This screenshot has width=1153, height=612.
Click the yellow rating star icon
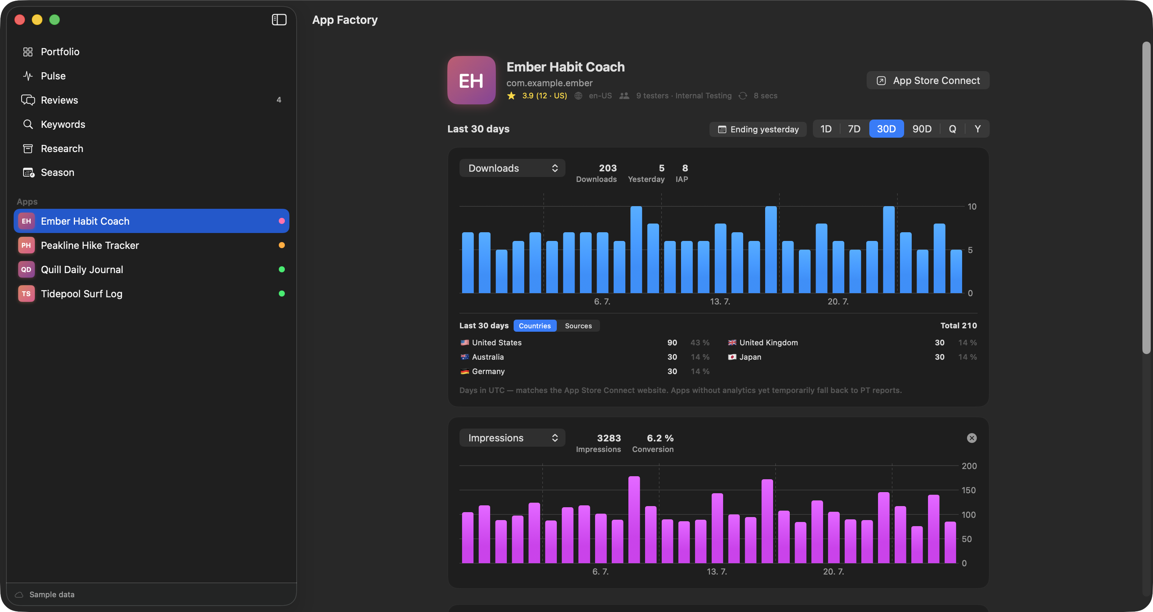point(511,96)
